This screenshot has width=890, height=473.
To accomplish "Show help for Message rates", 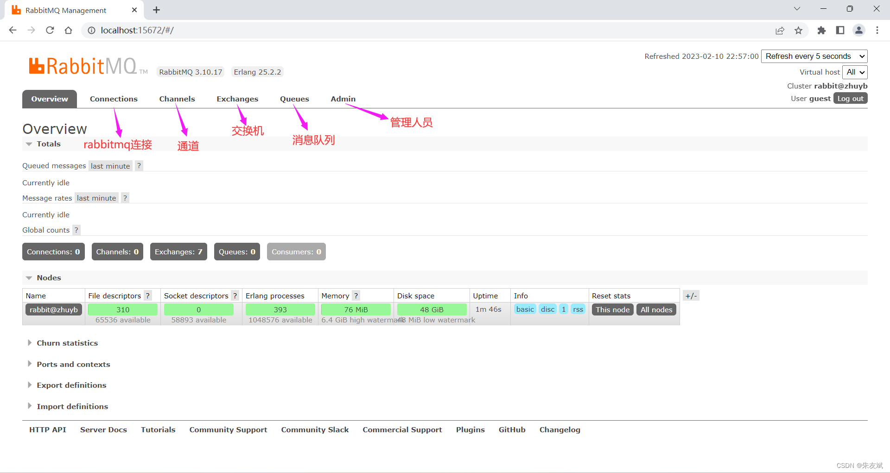I will (125, 198).
